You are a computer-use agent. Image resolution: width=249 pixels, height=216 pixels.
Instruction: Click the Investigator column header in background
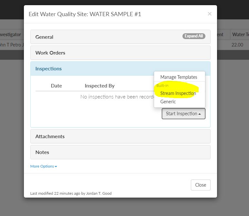(x=10, y=35)
